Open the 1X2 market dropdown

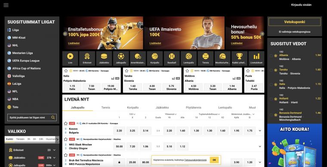point(132,114)
